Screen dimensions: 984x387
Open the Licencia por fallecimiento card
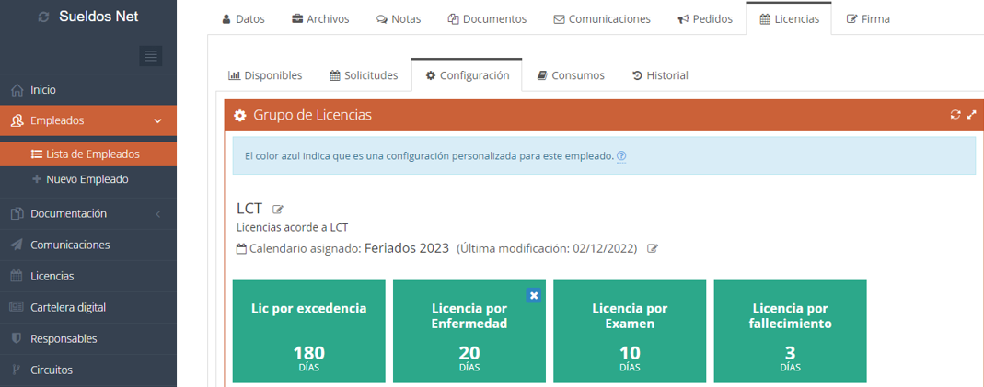pos(791,331)
